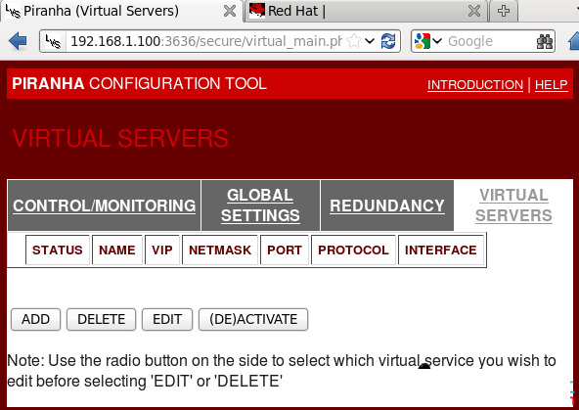Click the INTERFACE column header

coord(441,251)
